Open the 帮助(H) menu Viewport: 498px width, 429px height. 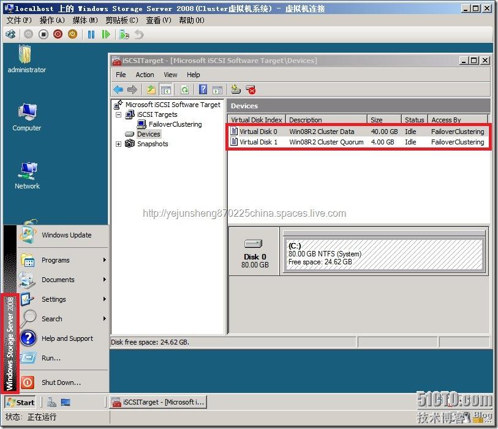(x=192, y=20)
